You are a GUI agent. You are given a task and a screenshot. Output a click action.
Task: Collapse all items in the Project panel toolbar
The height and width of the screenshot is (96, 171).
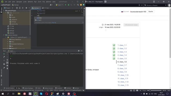[23, 8]
